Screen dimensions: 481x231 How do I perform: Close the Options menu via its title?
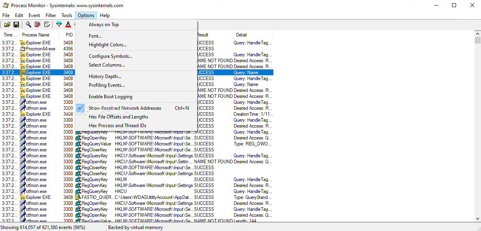86,15
